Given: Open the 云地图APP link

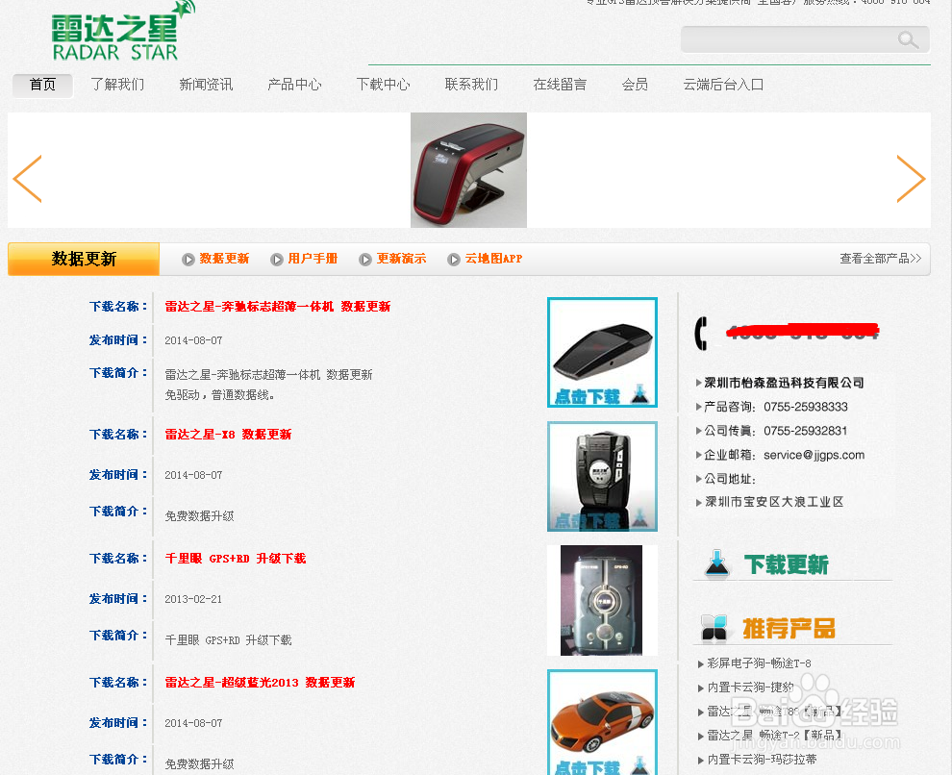Looking at the screenshot, I should (493, 259).
